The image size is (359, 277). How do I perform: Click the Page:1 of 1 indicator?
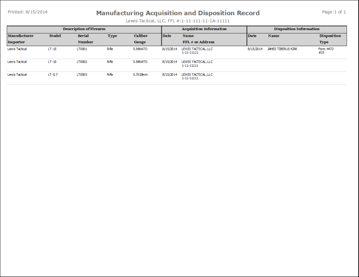(334, 12)
